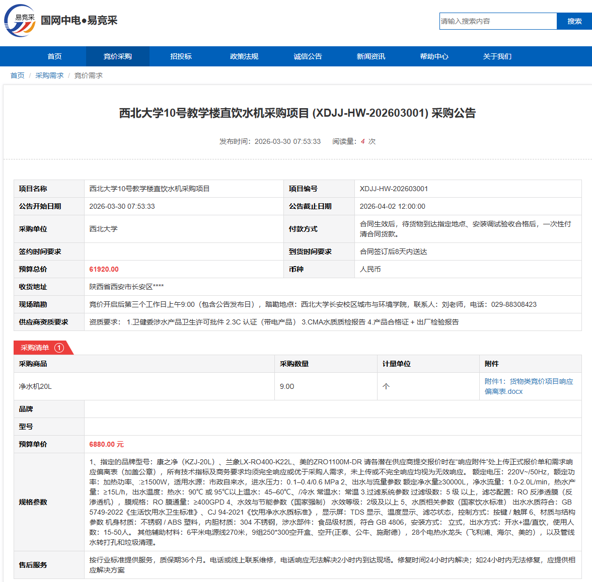592x582 pixels.
Task: Click the circled number 1 badge
Action: pyautogui.click(x=59, y=348)
